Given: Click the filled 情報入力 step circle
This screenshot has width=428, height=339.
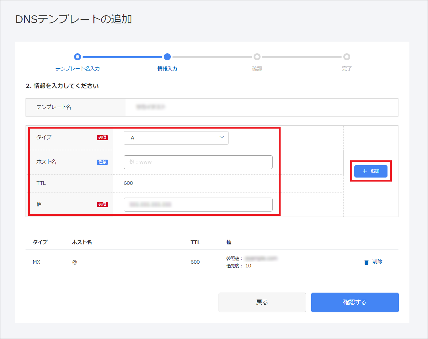Looking at the screenshot, I should click(x=167, y=57).
